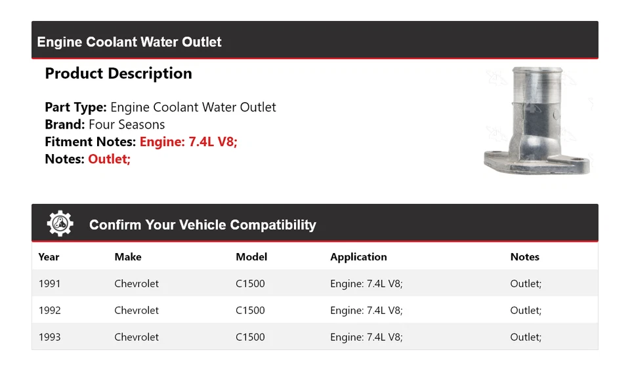Click the Four Seasons brand text

[x=127, y=125]
